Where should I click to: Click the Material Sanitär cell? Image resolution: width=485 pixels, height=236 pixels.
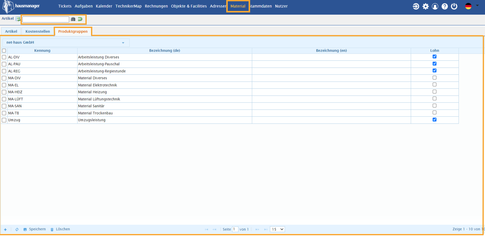click(x=165, y=106)
